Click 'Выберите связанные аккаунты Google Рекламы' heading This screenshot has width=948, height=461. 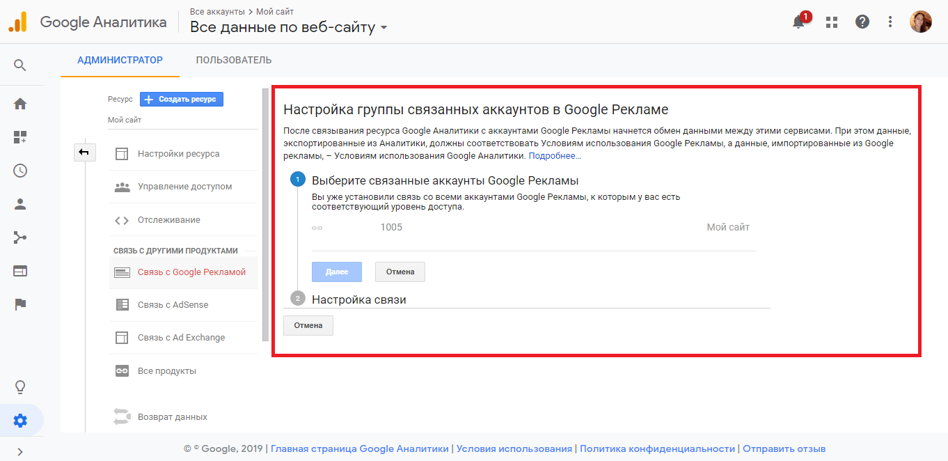click(x=445, y=180)
